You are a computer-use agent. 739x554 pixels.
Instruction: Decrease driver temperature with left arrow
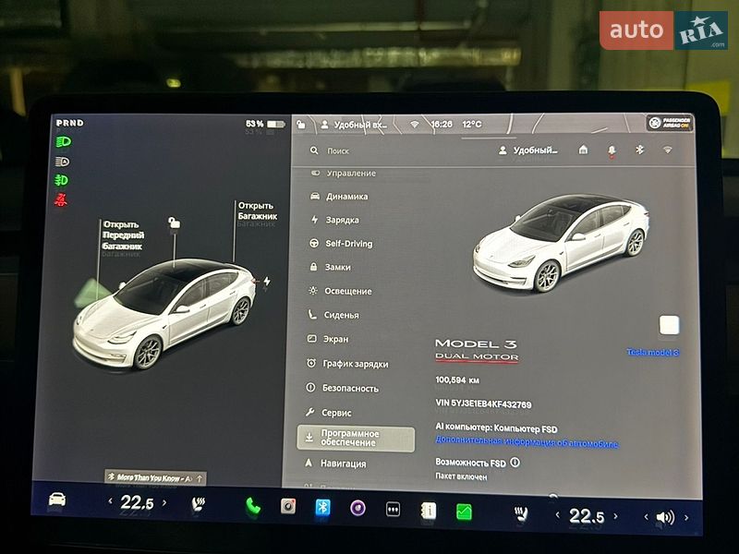(x=111, y=501)
